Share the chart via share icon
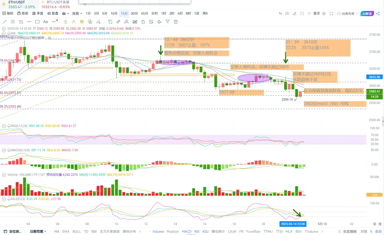 [378, 14]
